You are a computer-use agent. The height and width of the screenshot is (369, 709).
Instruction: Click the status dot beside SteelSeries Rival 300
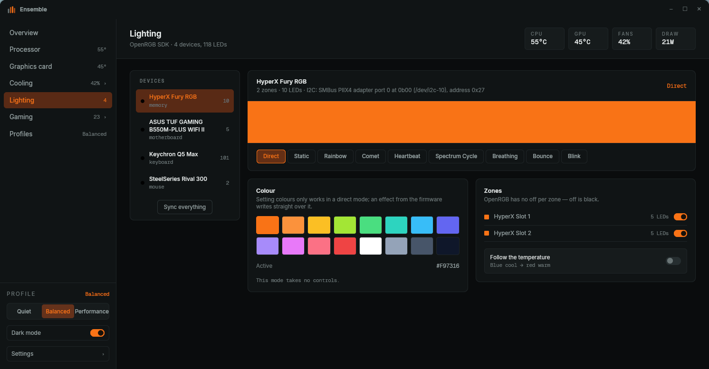[x=143, y=182]
